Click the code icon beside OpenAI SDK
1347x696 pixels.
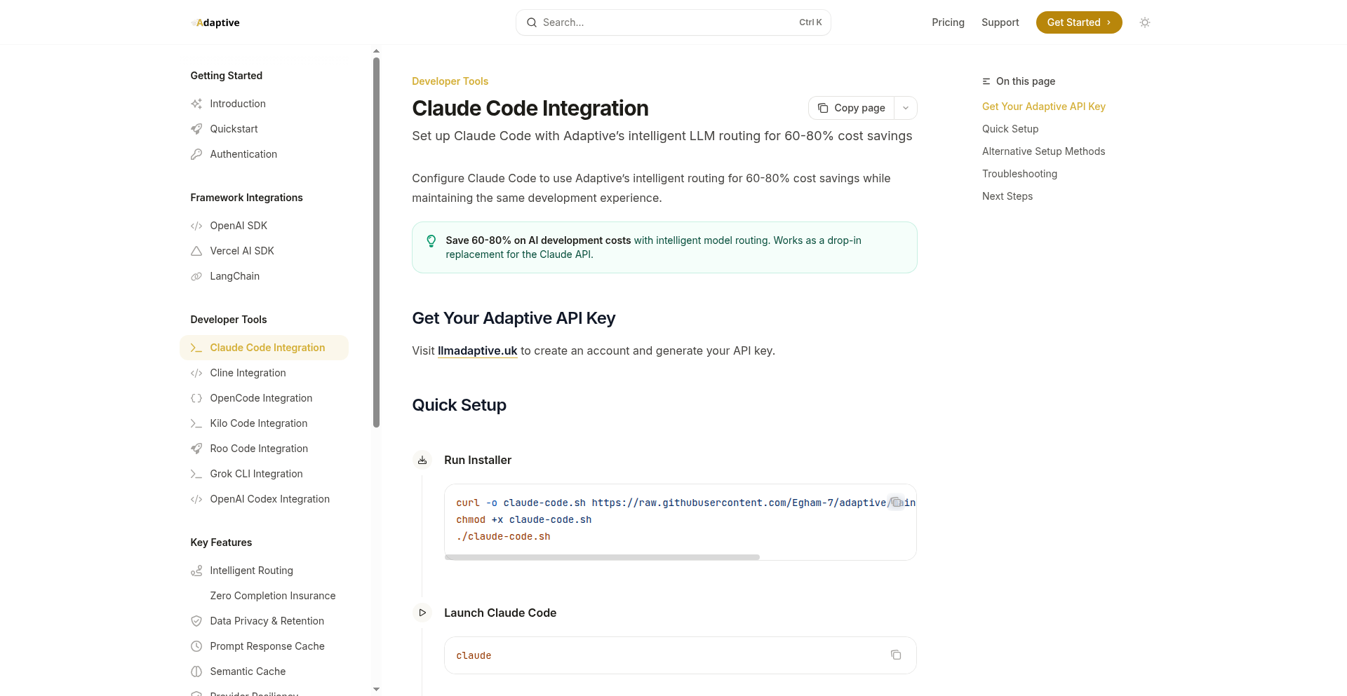tap(196, 226)
